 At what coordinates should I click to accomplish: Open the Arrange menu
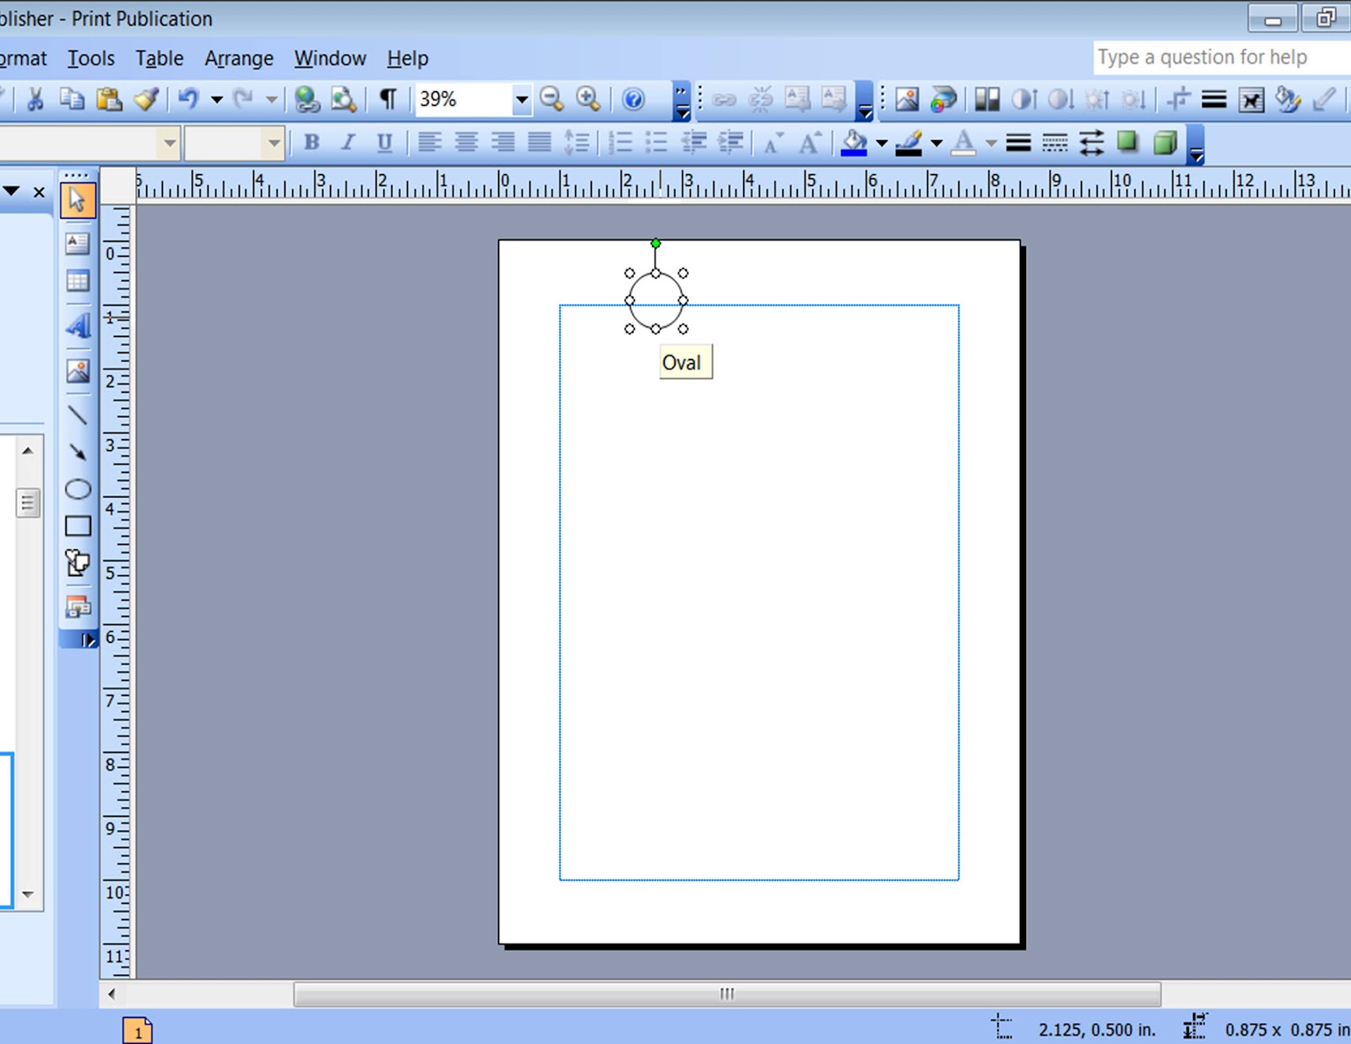coord(239,58)
